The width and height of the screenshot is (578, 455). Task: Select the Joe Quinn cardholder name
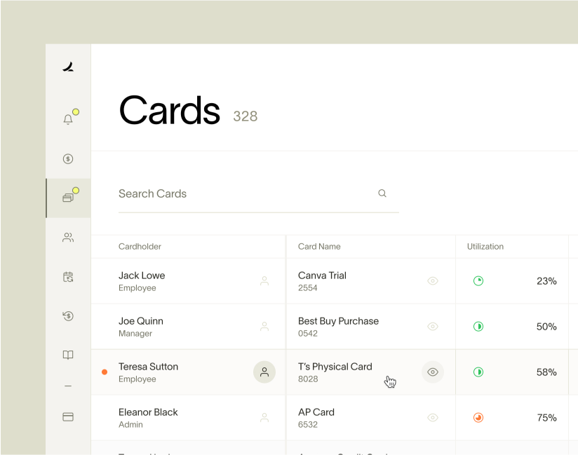point(141,321)
